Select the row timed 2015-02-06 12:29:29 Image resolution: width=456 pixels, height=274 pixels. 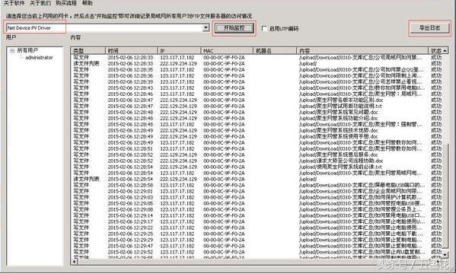tap(257, 240)
